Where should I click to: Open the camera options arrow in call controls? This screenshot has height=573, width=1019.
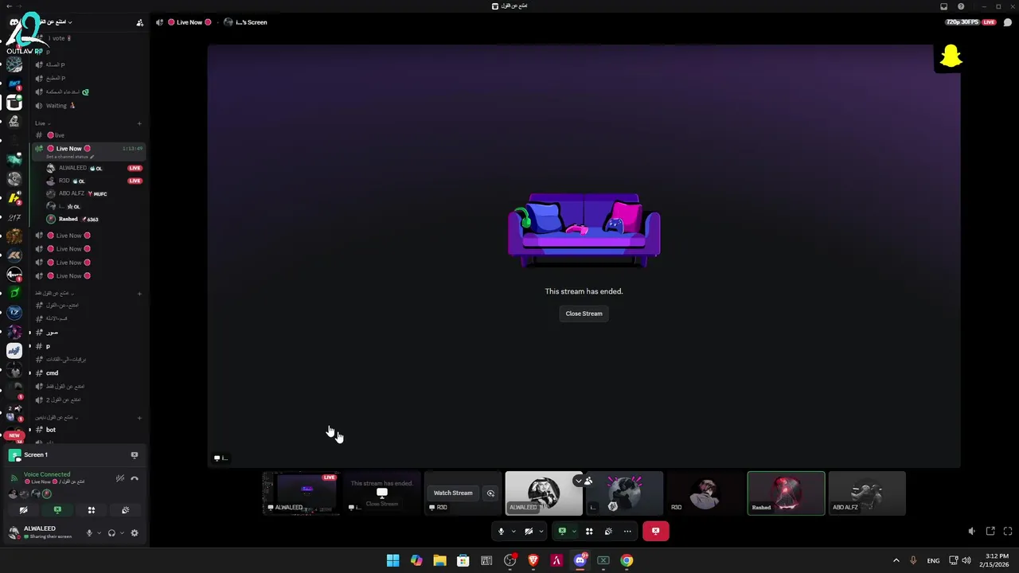click(x=541, y=532)
